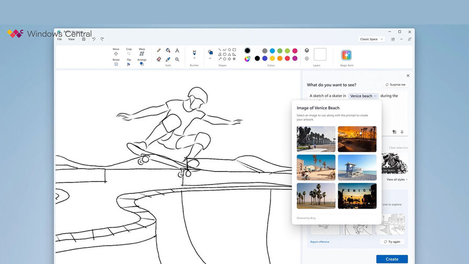Select the Line shape
This screenshot has width=469, height=264.
click(x=220, y=50)
